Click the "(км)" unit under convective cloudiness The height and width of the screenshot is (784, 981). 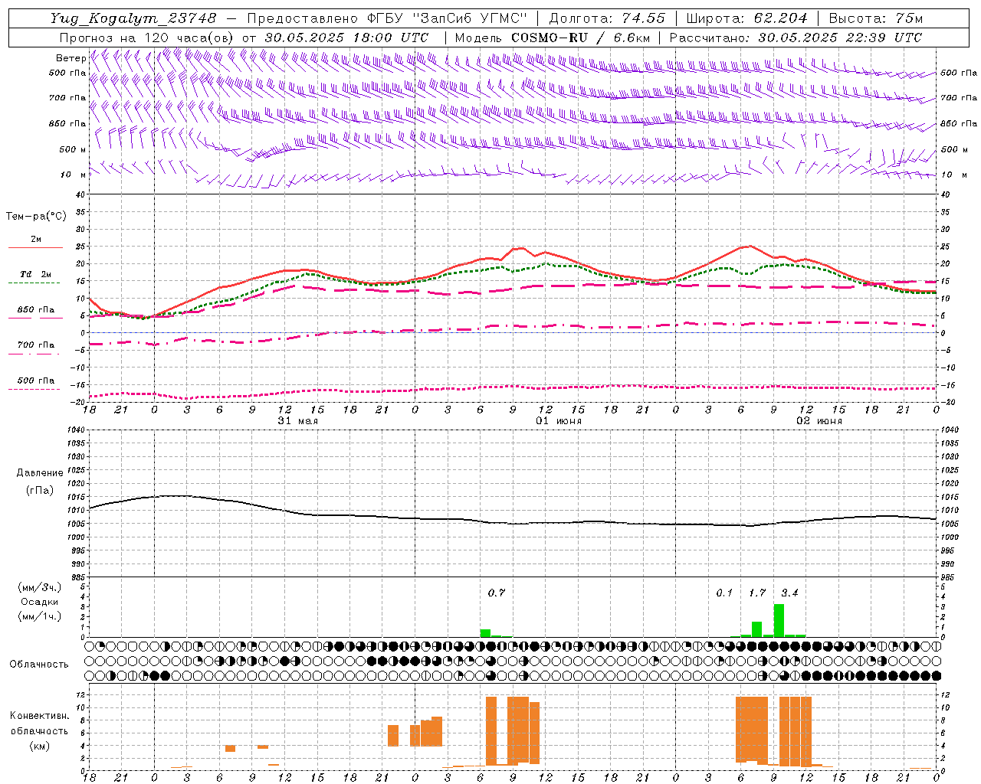click(40, 746)
